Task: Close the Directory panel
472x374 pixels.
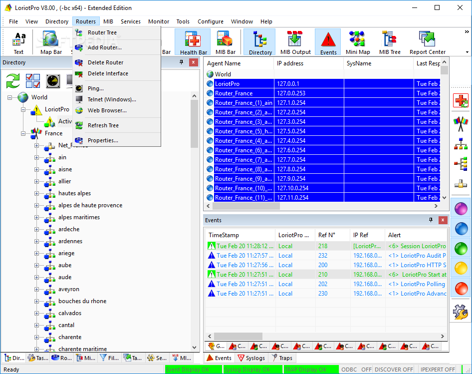Action: (193, 62)
